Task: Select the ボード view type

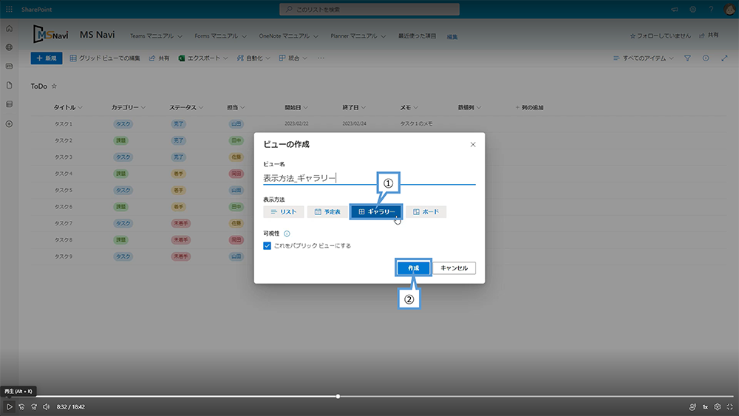Action: (426, 212)
